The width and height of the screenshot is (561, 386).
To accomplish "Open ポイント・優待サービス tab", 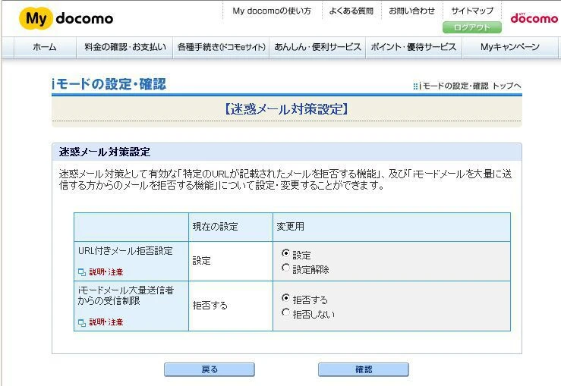I will coord(414,47).
